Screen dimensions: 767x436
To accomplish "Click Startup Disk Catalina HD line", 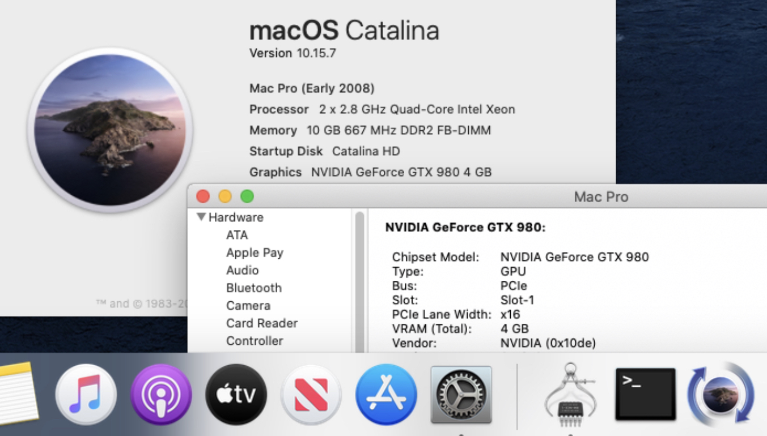I will pos(325,151).
